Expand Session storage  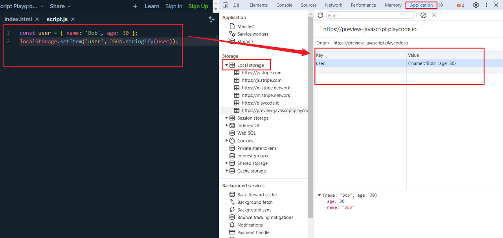227,118
